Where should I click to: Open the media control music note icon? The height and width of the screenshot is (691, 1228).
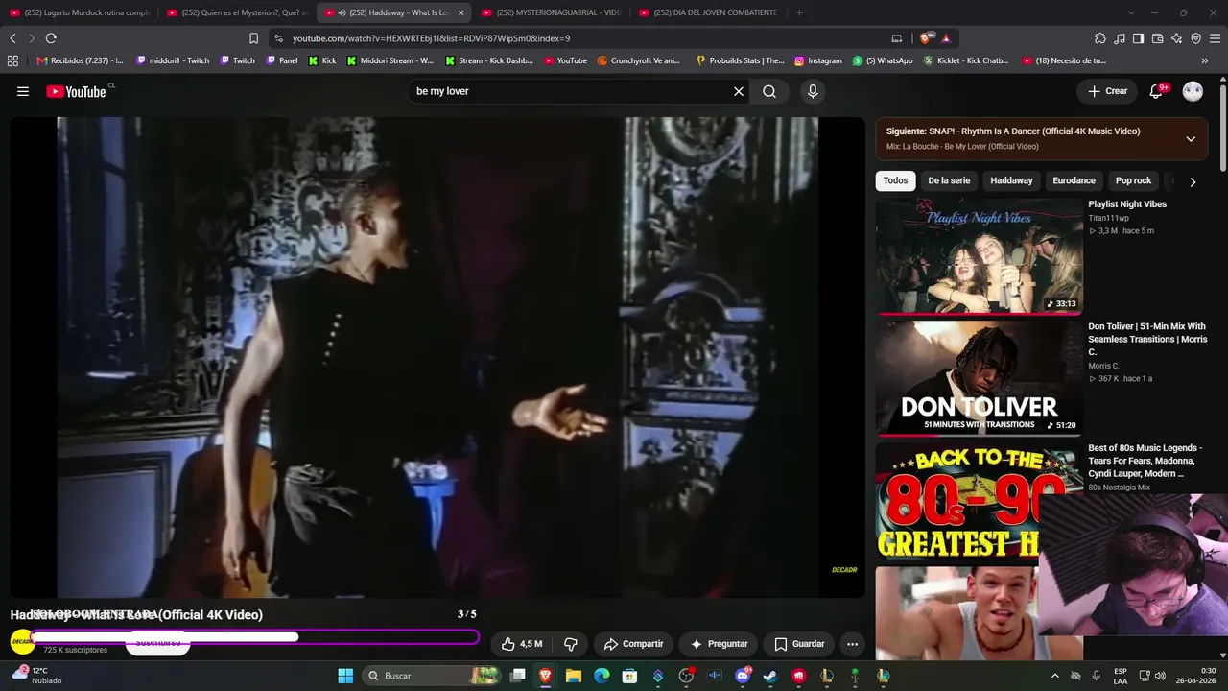pos(1120,38)
